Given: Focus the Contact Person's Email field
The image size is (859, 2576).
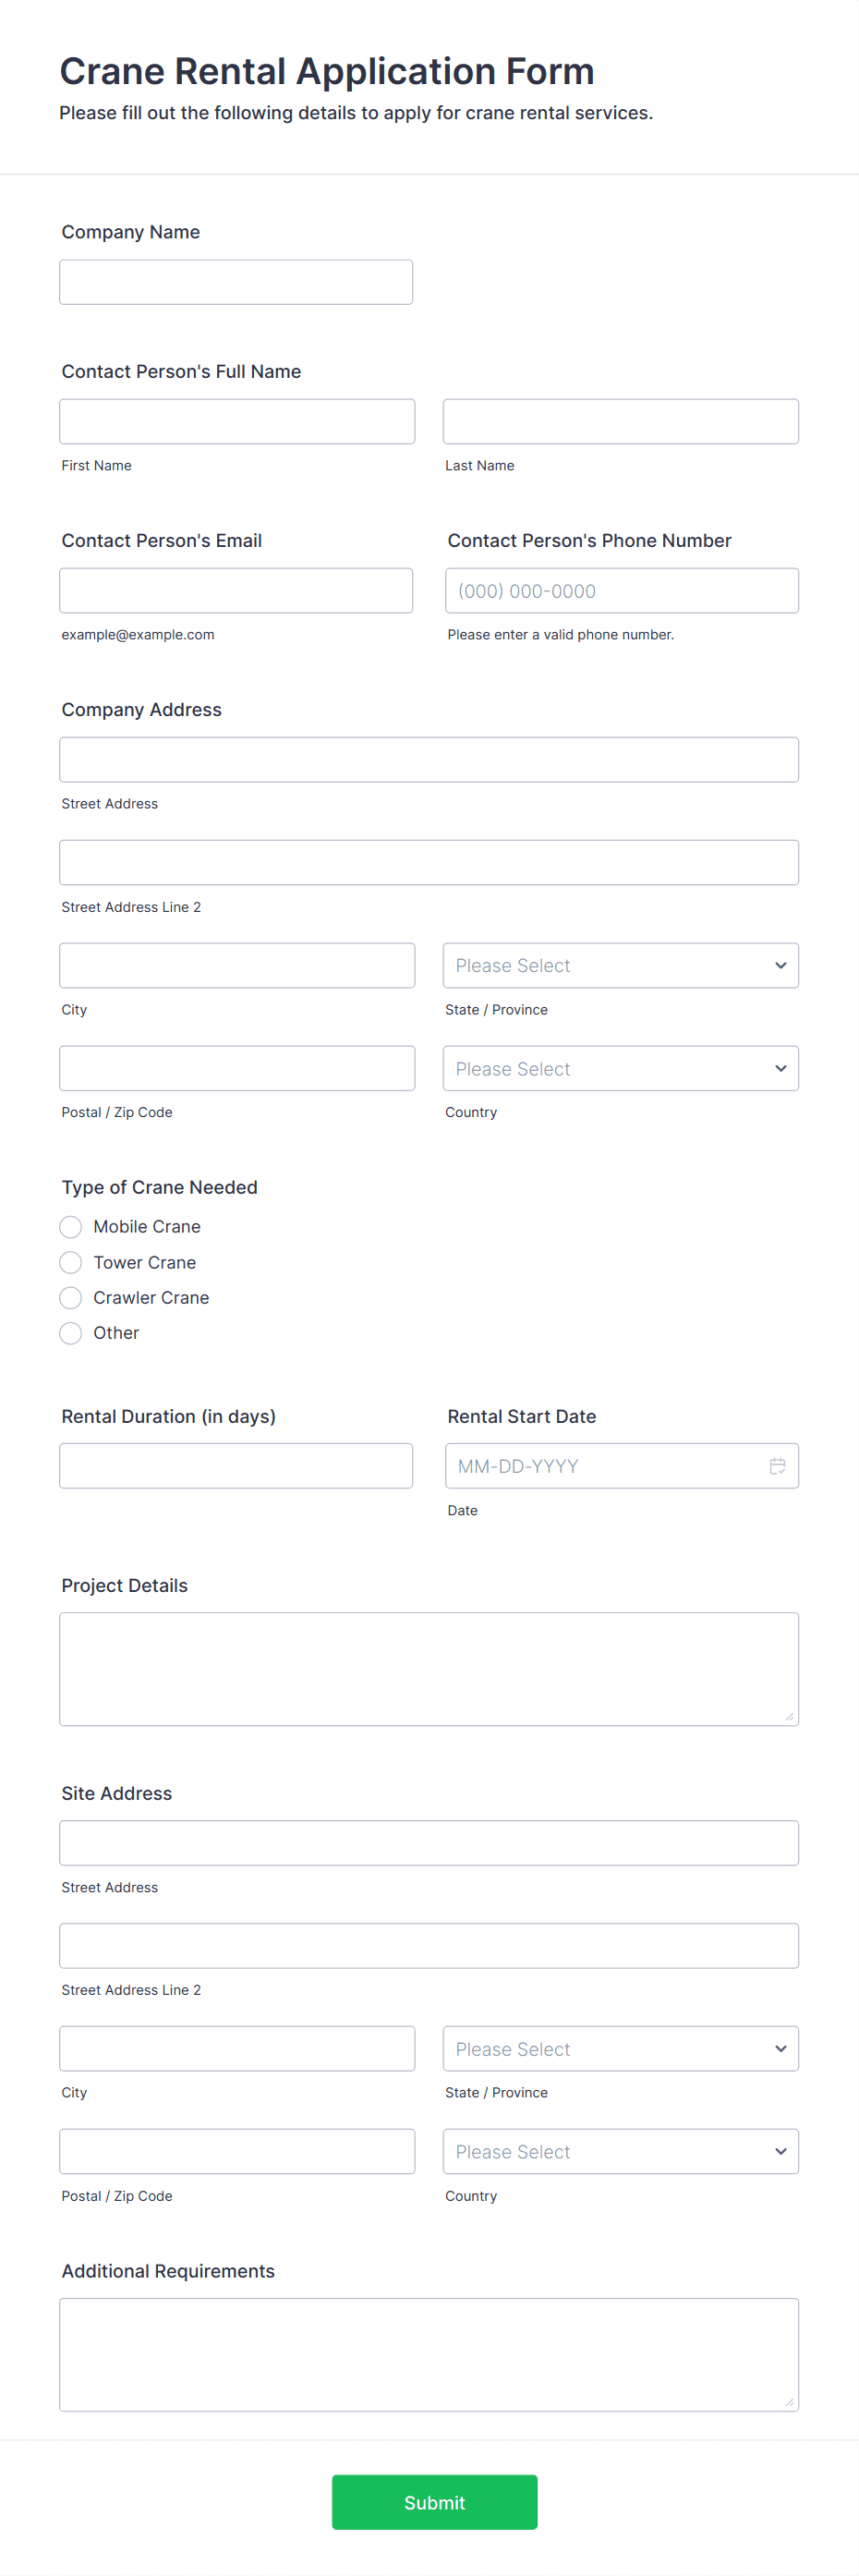Looking at the screenshot, I should [x=236, y=590].
